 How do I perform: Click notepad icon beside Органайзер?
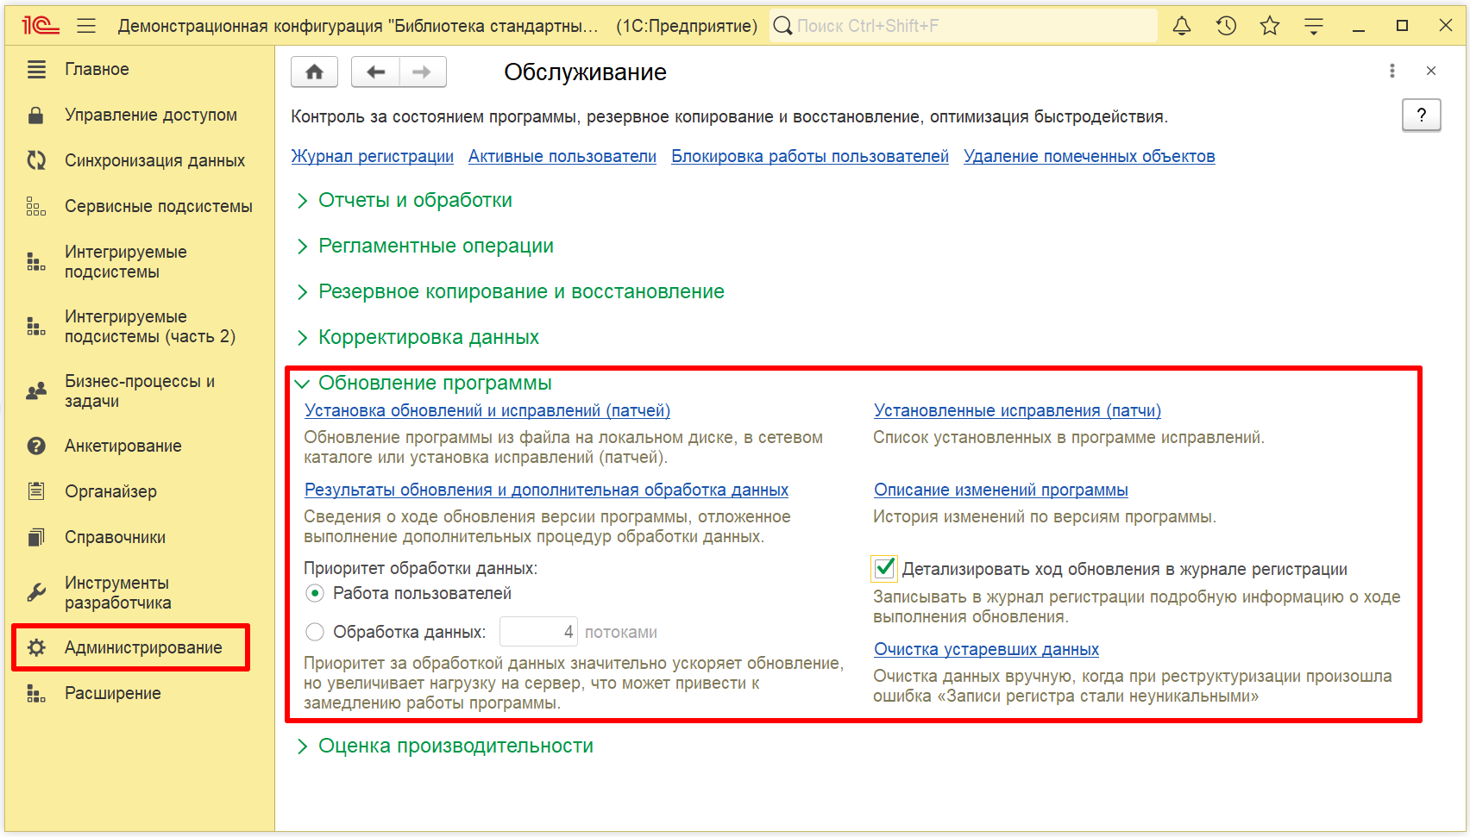(36, 491)
